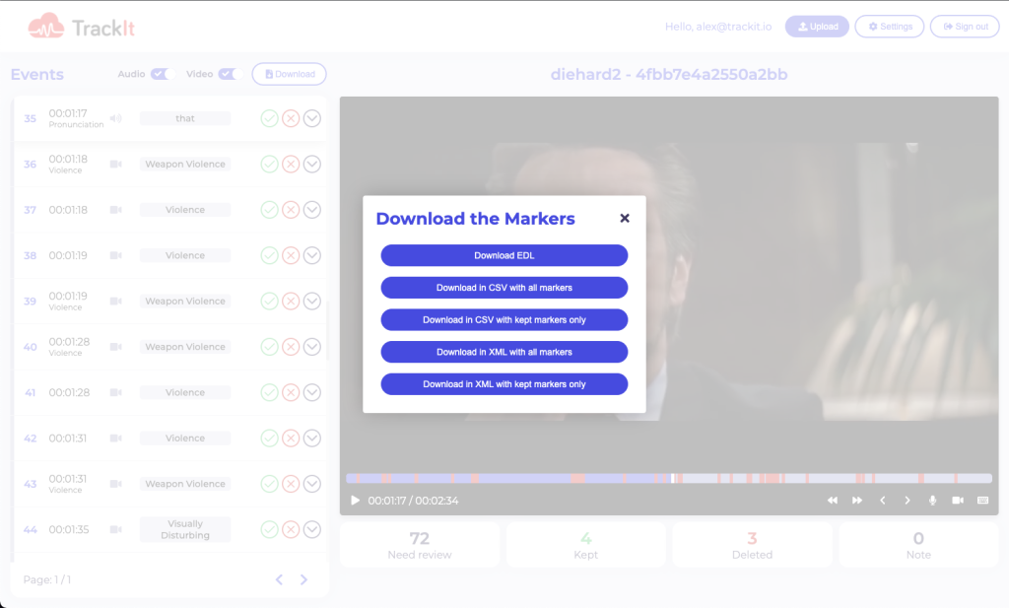
Task: Open the keyboard shortcuts icon in player bar
Action: [x=981, y=501]
